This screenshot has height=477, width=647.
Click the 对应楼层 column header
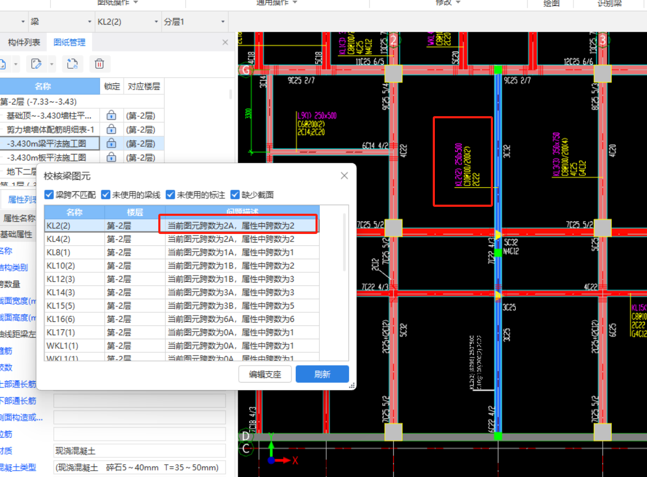[x=143, y=86]
